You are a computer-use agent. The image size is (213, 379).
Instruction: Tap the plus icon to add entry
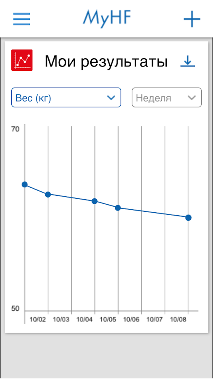[x=192, y=19]
